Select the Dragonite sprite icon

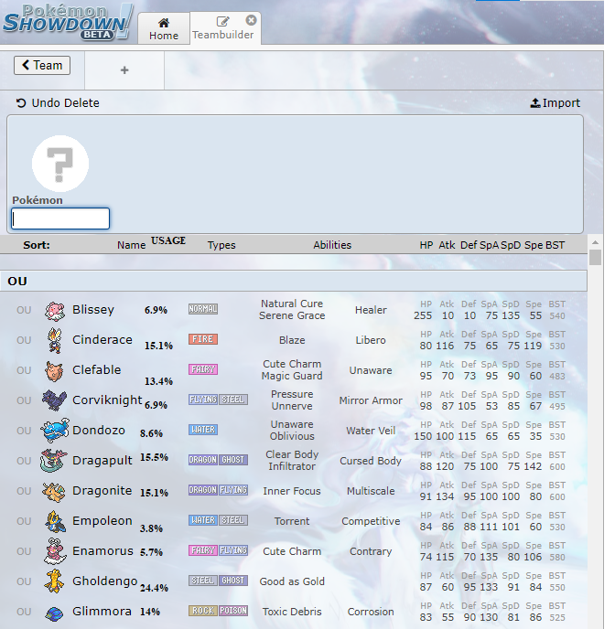point(54,491)
